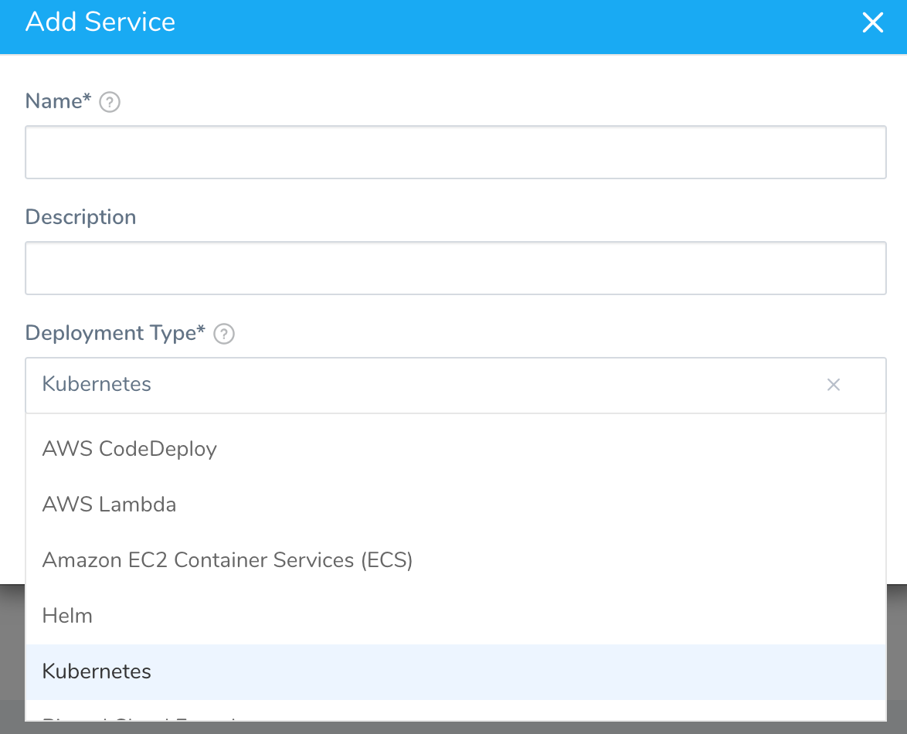Image resolution: width=907 pixels, height=734 pixels.
Task: Focus the Description input field
Action: [455, 268]
